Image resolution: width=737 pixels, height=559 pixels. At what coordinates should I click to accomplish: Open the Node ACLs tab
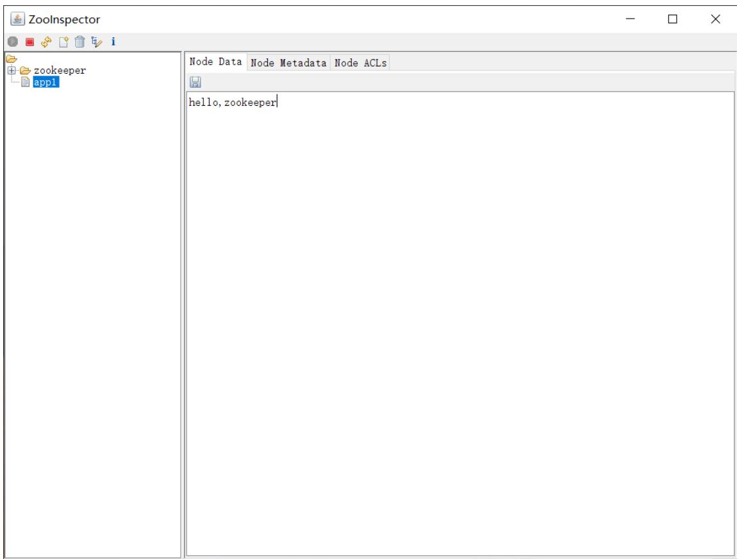[x=361, y=63]
